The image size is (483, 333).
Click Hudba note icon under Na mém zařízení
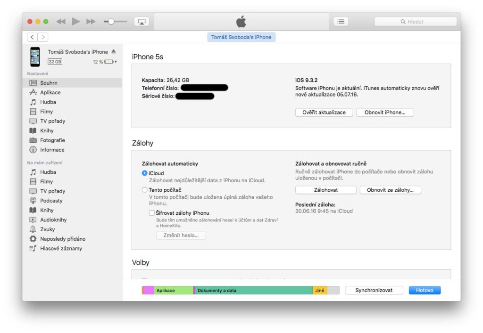tap(33, 172)
